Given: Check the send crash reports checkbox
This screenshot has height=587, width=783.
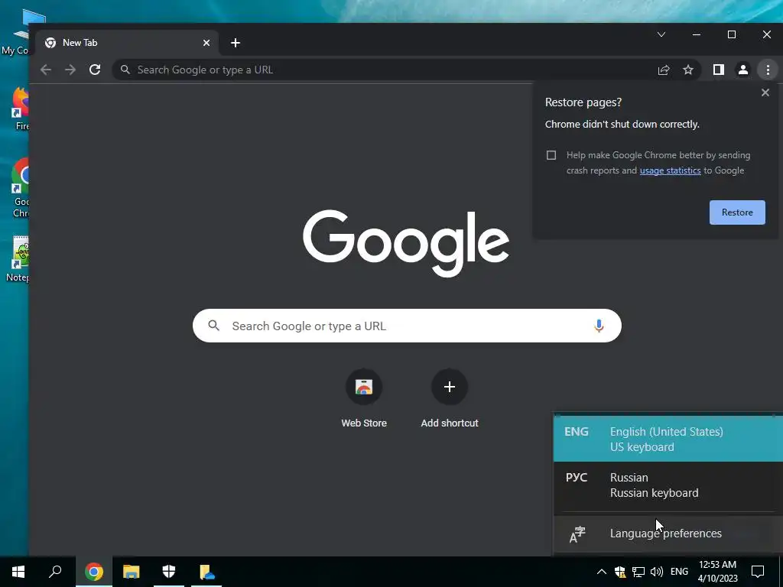Looking at the screenshot, I should point(551,155).
